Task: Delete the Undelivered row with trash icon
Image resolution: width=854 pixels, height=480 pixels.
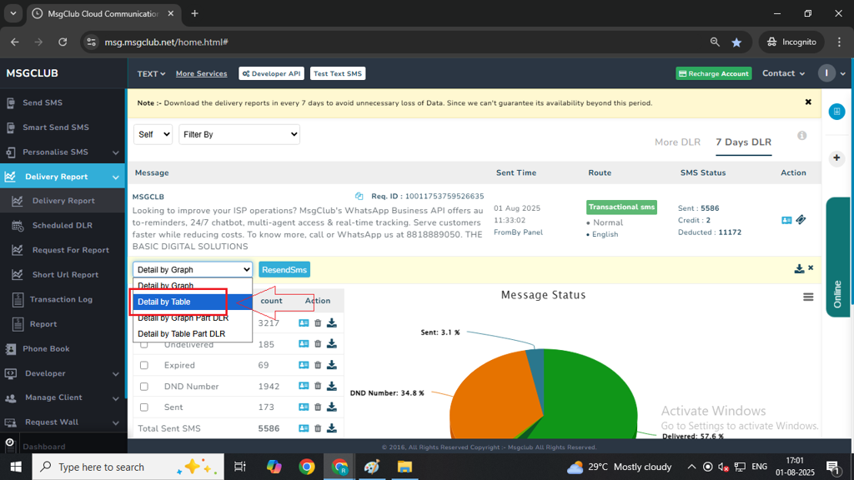Action: pyautogui.click(x=318, y=344)
